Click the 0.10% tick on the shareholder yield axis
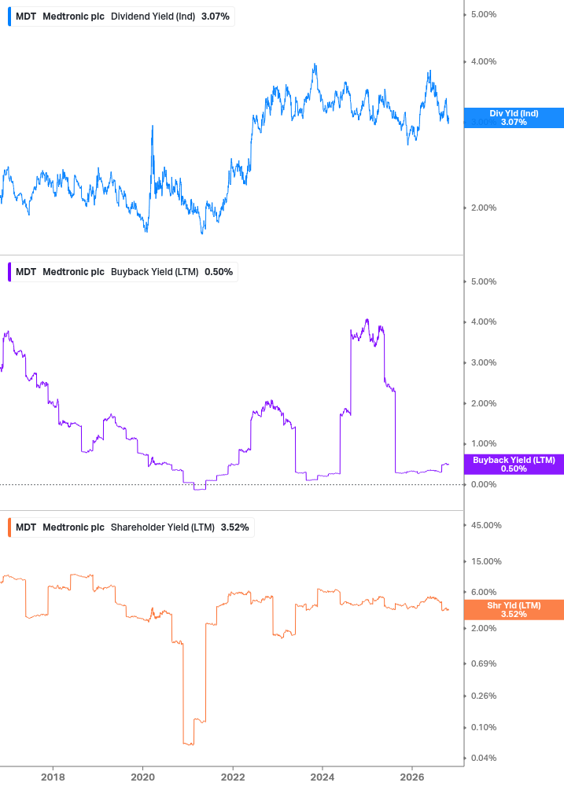 [484, 728]
